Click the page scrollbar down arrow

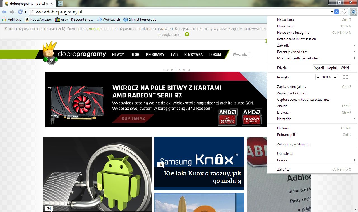355,209
